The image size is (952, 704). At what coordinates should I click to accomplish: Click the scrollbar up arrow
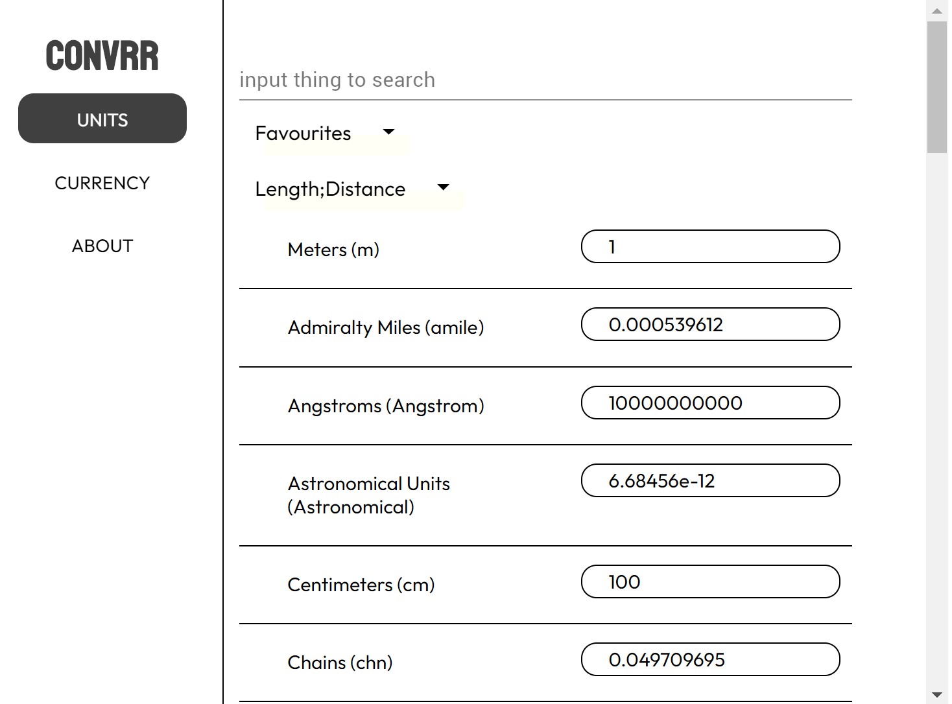pos(937,10)
